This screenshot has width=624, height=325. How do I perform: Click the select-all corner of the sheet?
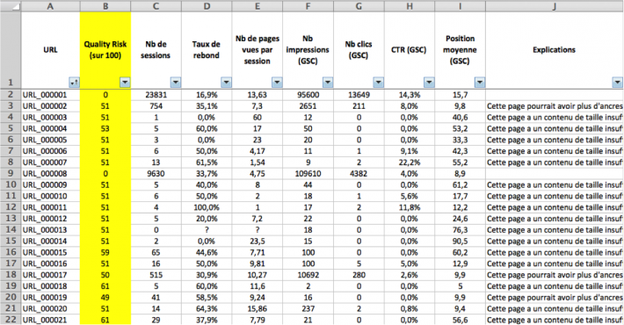click(11, 6)
